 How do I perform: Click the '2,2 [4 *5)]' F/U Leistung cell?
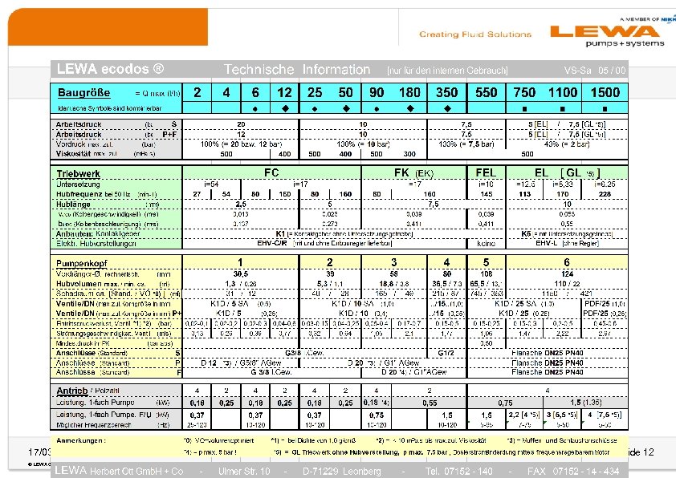(x=523, y=415)
